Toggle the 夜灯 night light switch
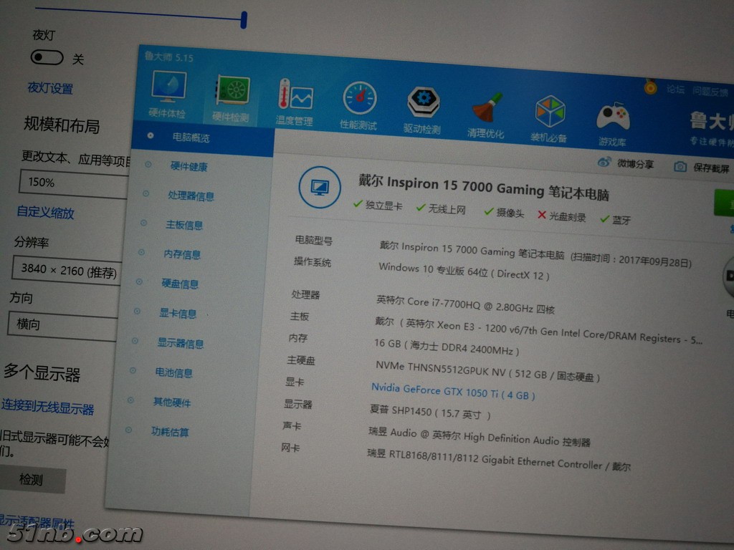This screenshot has height=550, width=734. pyautogui.click(x=47, y=57)
